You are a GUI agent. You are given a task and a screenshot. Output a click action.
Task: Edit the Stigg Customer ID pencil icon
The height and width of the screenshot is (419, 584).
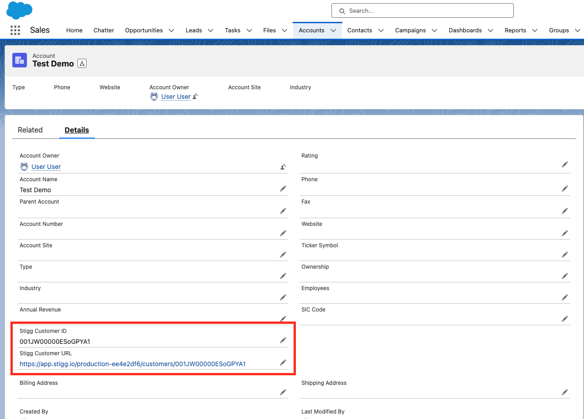click(283, 340)
